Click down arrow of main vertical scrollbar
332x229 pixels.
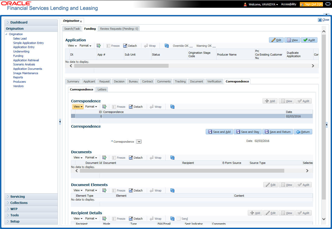(324, 219)
